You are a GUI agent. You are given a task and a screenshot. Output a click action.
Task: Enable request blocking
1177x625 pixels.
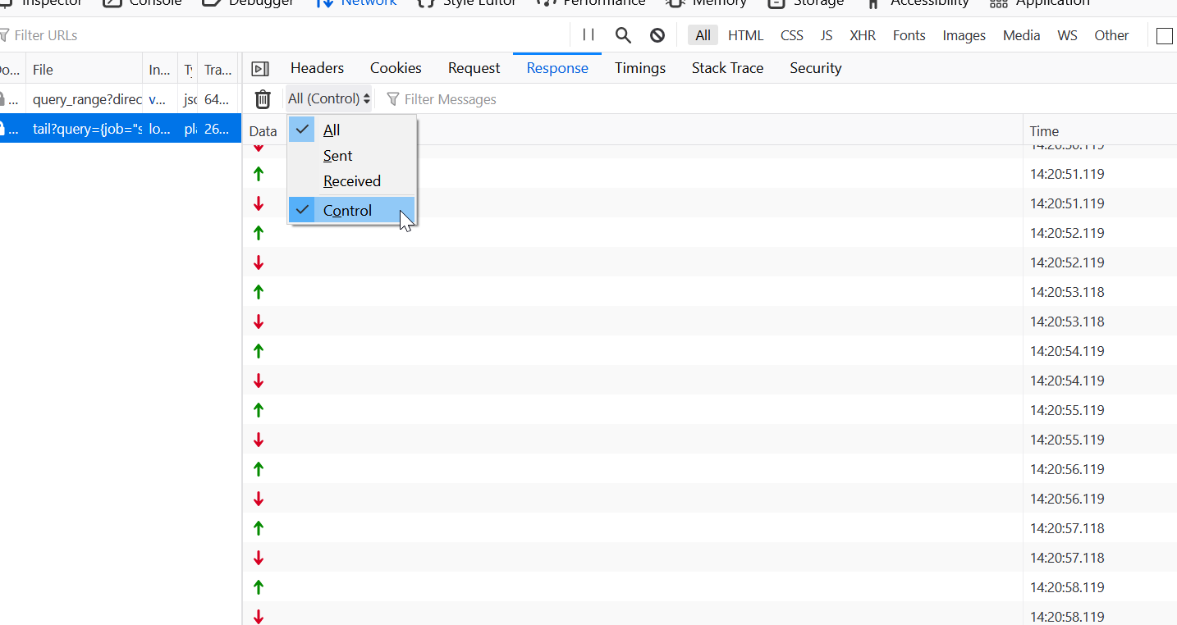657,34
